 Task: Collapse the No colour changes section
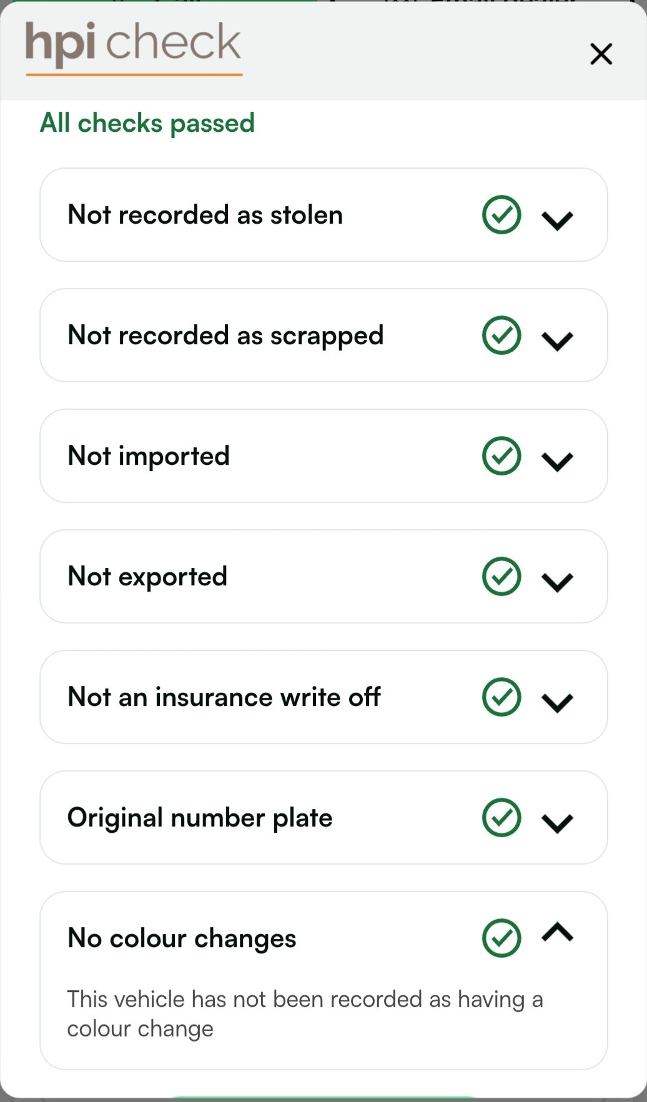click(557, 933)
